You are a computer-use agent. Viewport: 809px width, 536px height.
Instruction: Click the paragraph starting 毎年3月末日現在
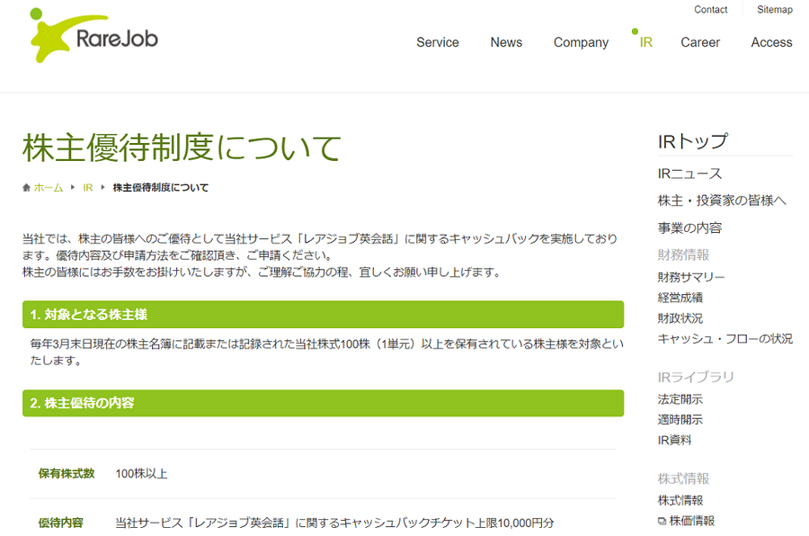coord(326,353)
